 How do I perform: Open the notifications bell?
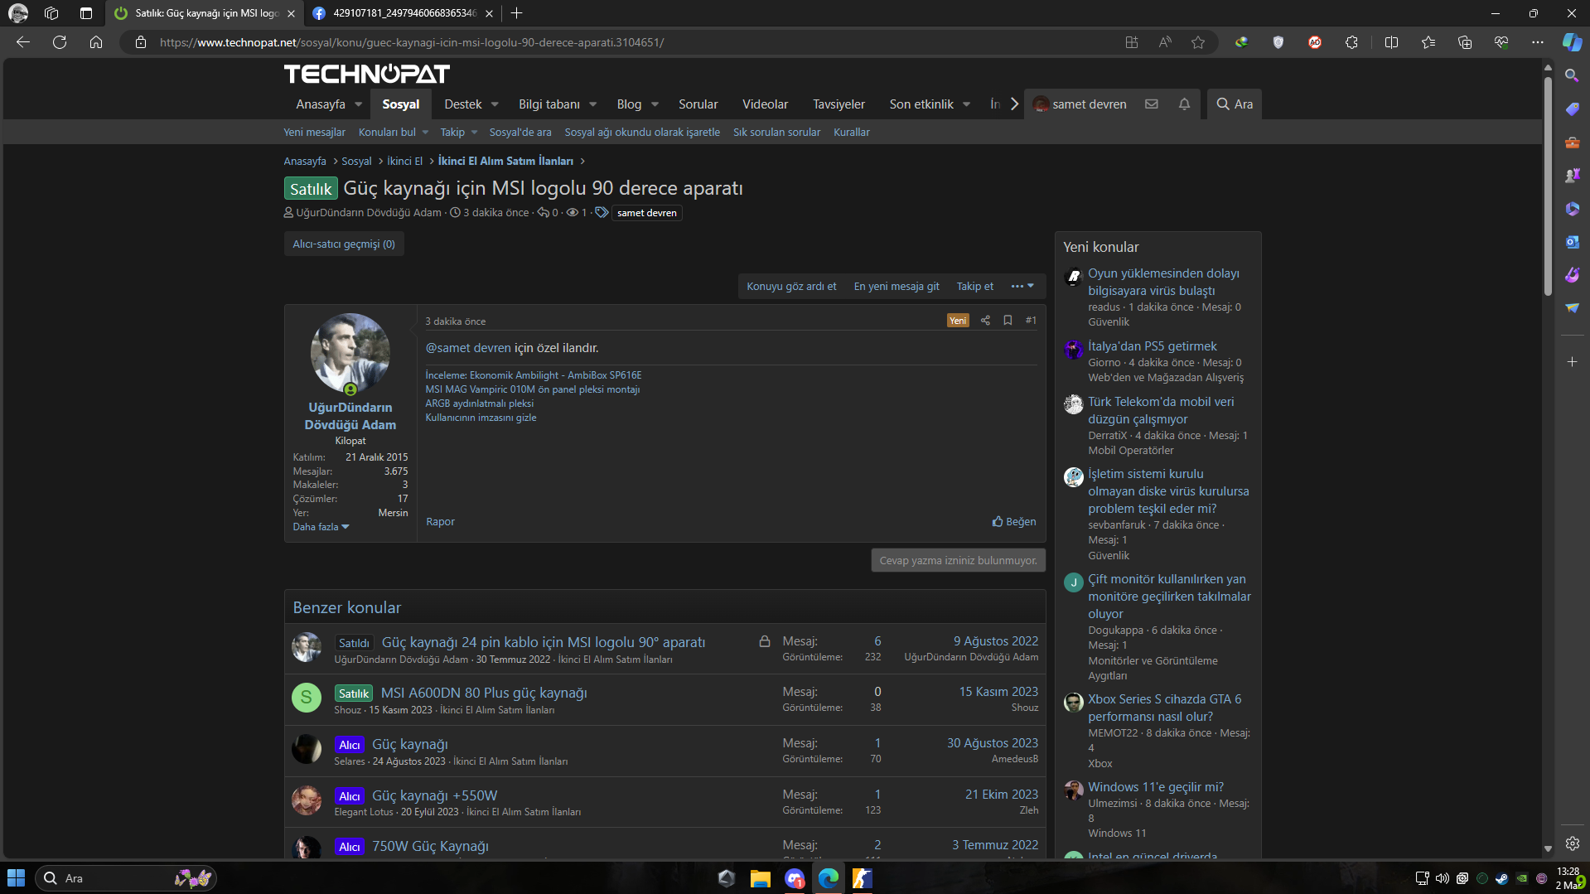pyautogui.click(x=1184, y=104)
